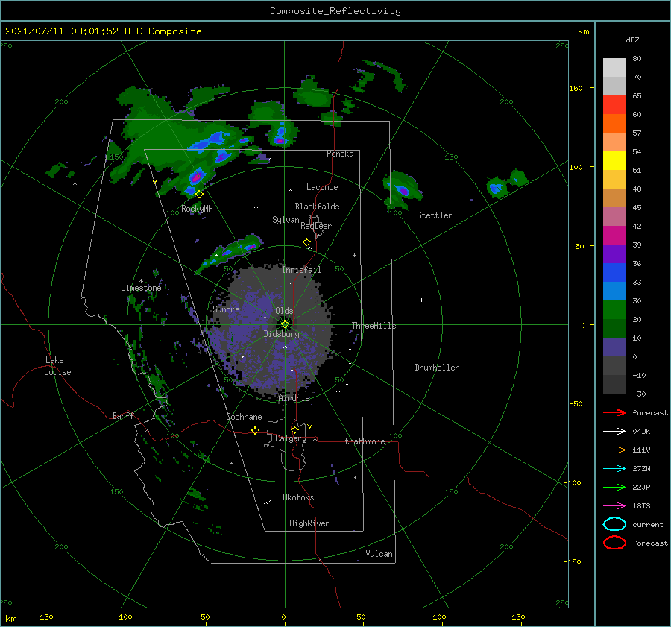Click the Strathmore city label

point(362,441)
